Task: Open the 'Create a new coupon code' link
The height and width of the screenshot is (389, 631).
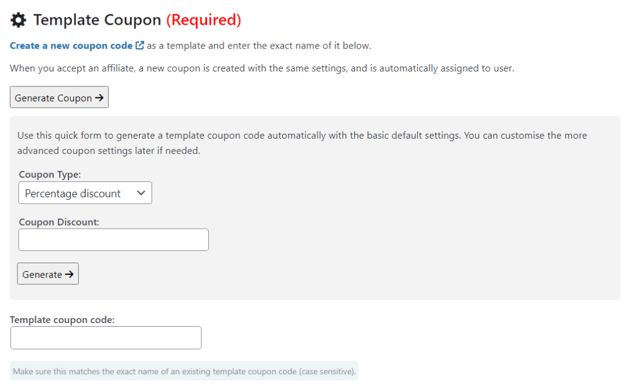Action: pyautogui.click(x=71, y=46)
